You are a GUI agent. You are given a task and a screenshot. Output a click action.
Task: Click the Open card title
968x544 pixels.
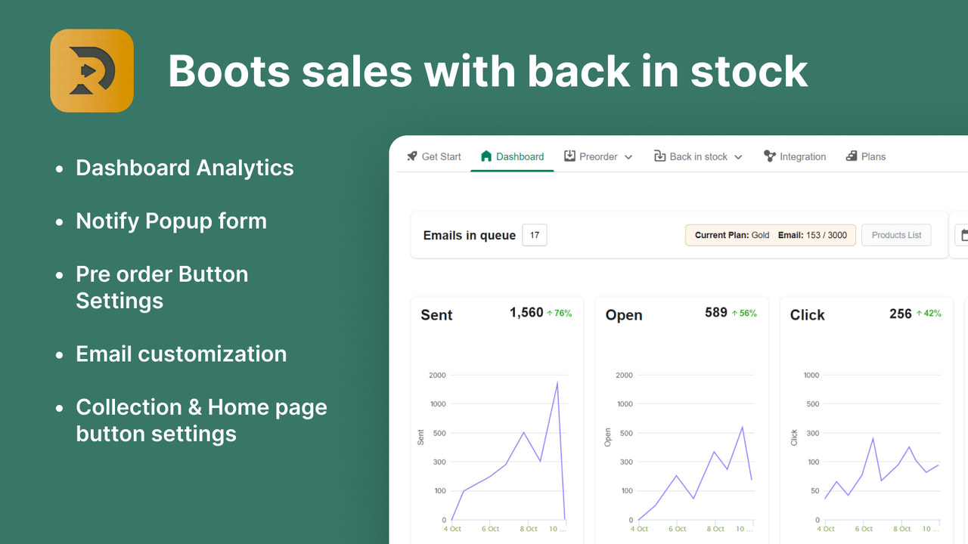624,315
